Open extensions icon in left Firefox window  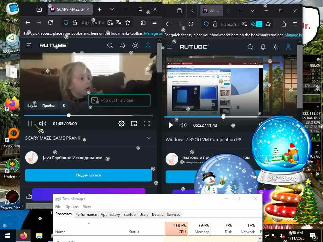[143, 22]
